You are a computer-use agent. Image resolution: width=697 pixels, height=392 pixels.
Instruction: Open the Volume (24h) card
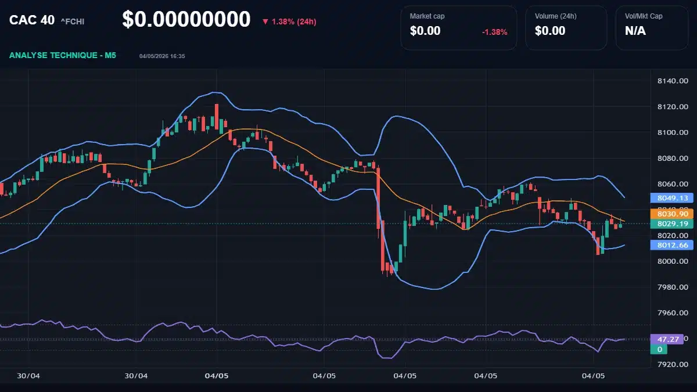tap(566, 28)
